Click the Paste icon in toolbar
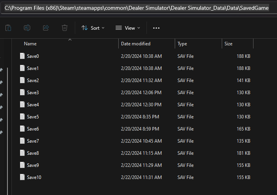The height and width of the screenshot is (195, 277). 8,28
